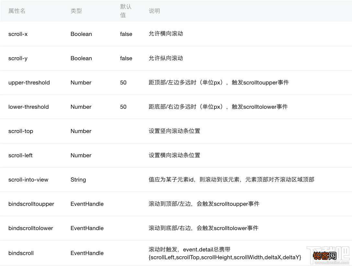The height and width of the screenshot is (266, 352).
Task: Click Boolean type in scroll-x row
Action: click(81, 34)
